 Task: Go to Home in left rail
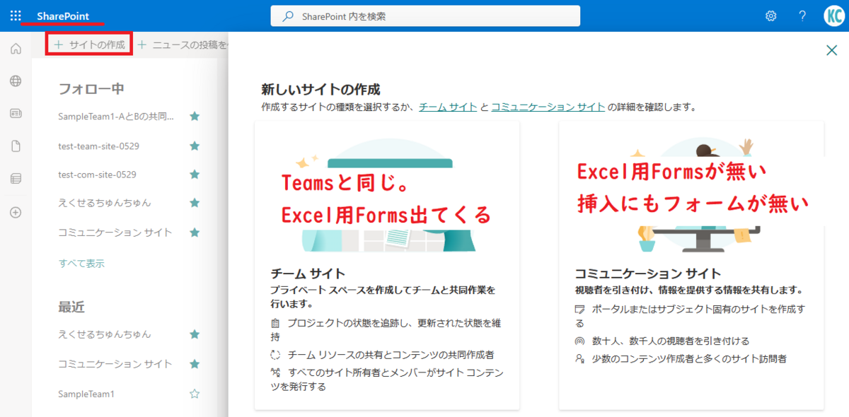click(x=16, y=49)
